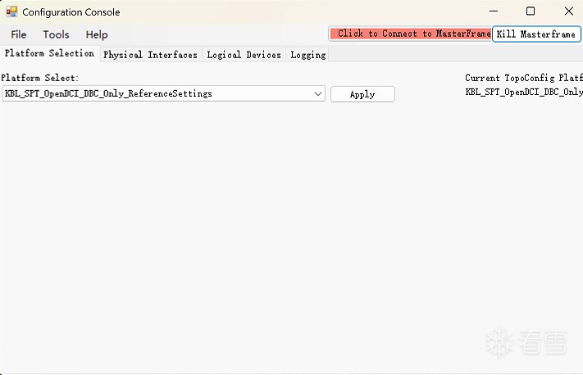This screenshot has height=375, width=583.
Task: Click the Platform Select label
Action: tap(40, 78)
